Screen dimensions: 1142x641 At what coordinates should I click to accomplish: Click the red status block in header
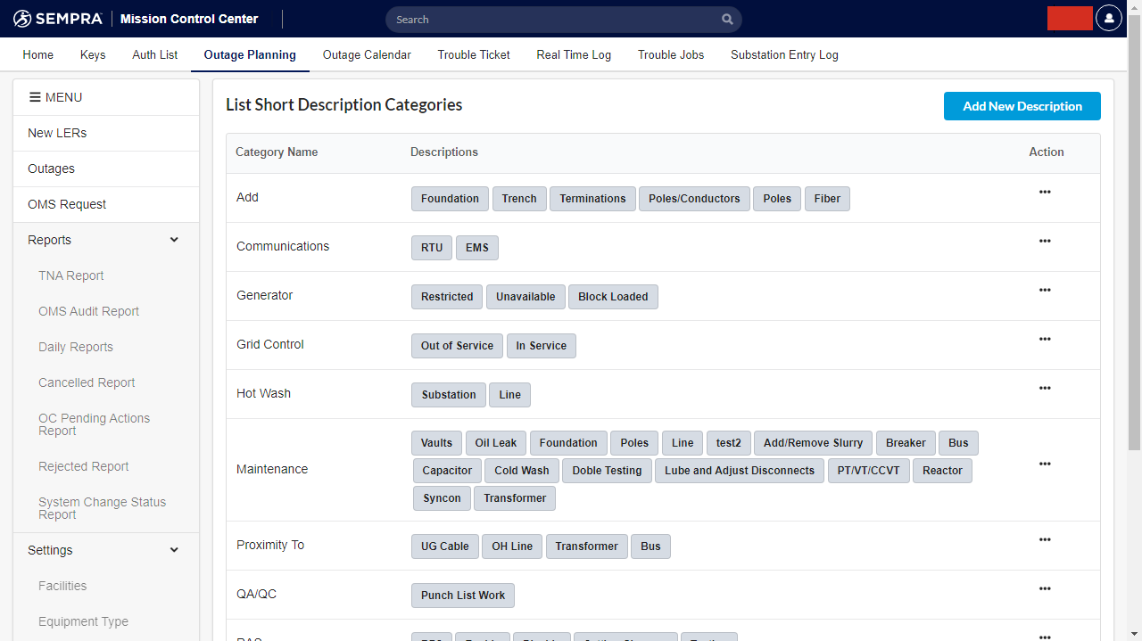tap(1070, 19)
